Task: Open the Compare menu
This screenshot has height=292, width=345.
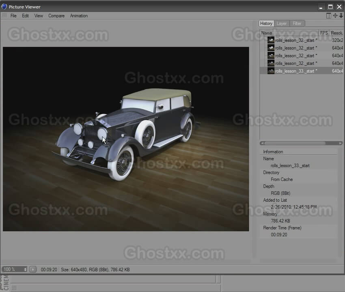Action: click(x=56, y=15)
